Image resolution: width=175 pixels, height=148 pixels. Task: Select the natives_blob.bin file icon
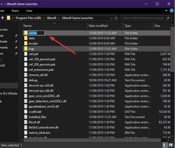coord(26,132)
